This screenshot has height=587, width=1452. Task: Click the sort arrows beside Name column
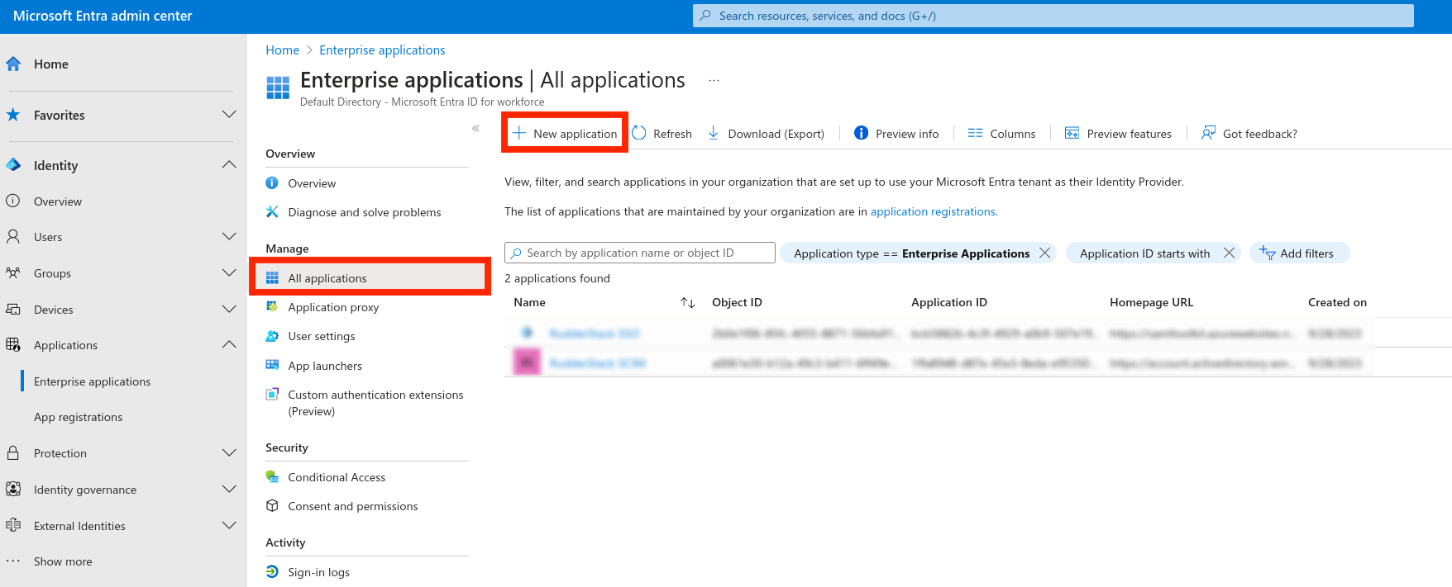click(x=687, y=303)
